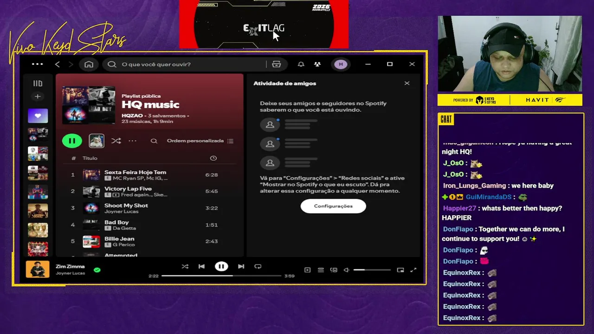Click the first friend placeholder avatar
This screenshot has width=594, height=334.
point(270,124)
